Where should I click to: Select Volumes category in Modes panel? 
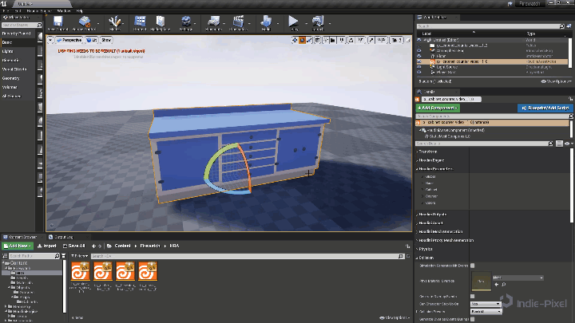(10, 87)
